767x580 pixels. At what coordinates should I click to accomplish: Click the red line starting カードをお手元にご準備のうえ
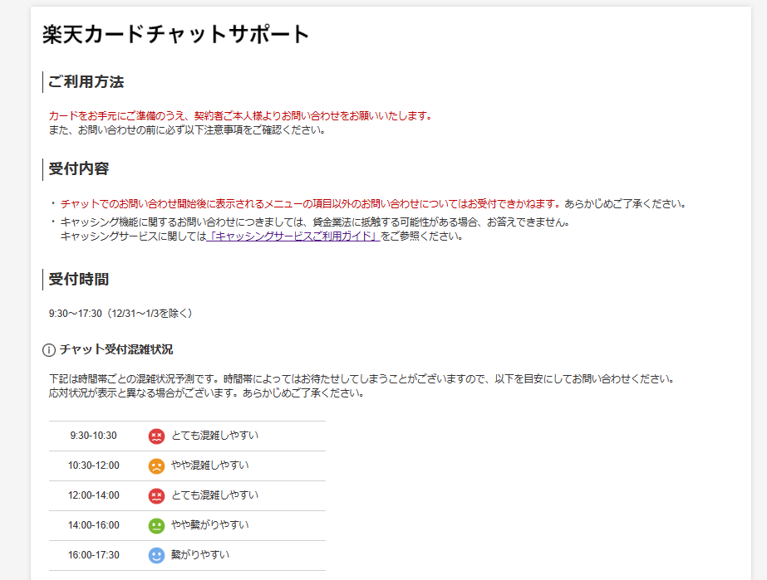coord(241,116)
